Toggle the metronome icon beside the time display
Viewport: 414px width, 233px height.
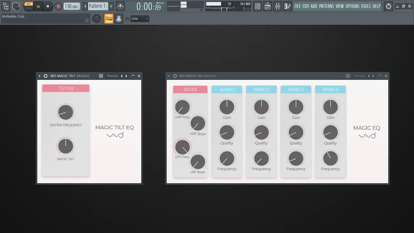coord(120,6)
